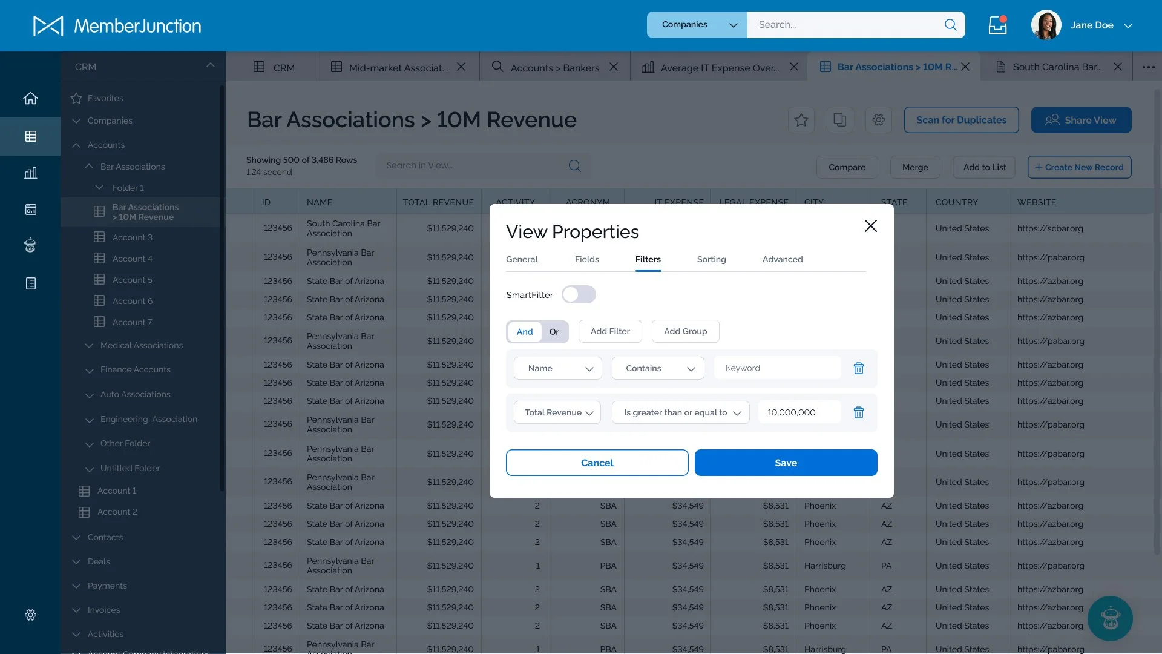Select the And filter logic option
1162x654 pixels.
(x=524, y=332)
